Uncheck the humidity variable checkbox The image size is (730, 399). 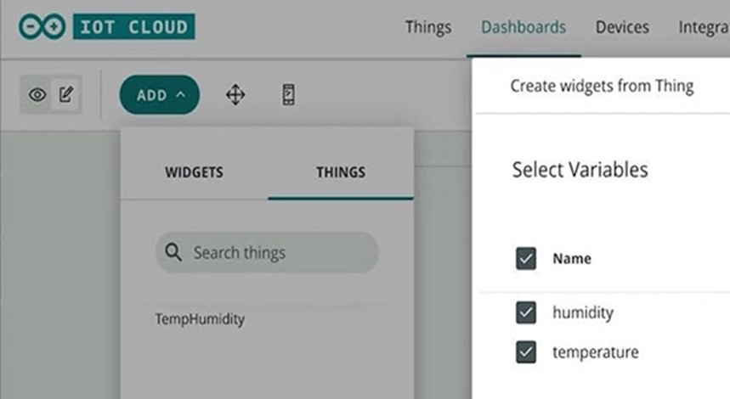point(526,312)
